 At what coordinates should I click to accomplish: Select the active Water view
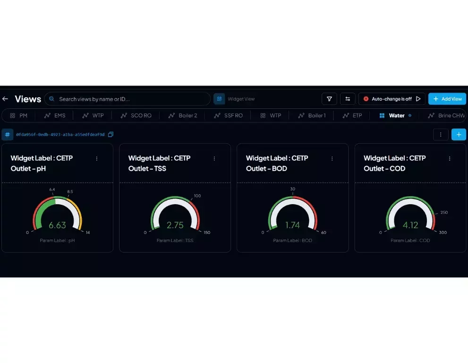397,115
